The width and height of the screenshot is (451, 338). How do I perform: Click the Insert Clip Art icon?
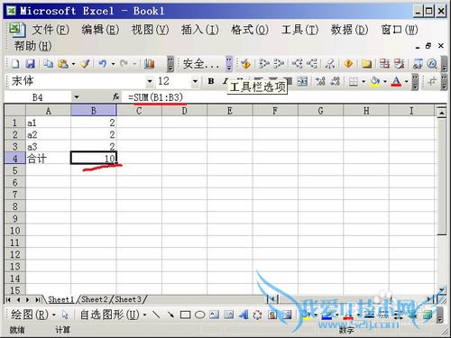(x=272, y=315)
